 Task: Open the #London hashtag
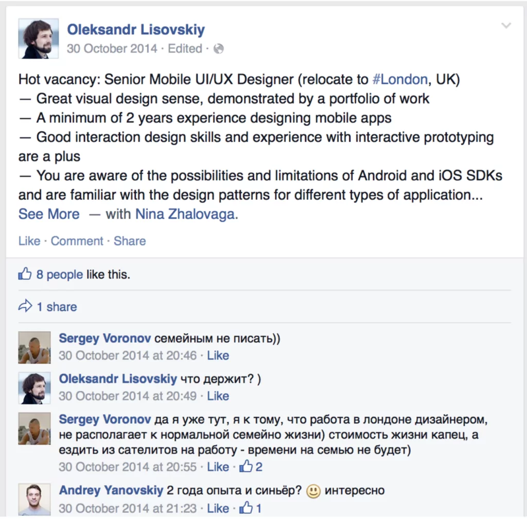pos(399,80)
